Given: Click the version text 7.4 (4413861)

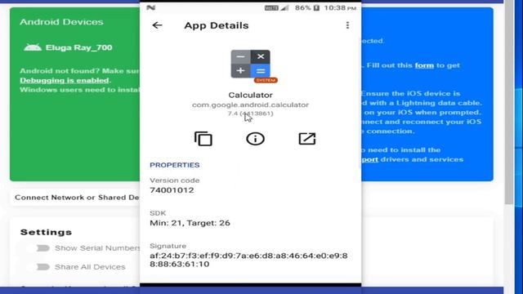Looking at the screenshot, I should pyautogui.click(x=251, y=114).
